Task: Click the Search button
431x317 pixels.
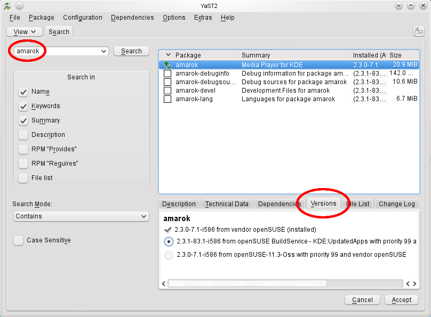Action: pos(131,51)
